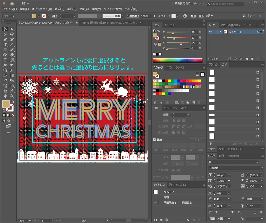
Task: Choose the Type tool
Action: pyautogui.click(x=5, y=45)
